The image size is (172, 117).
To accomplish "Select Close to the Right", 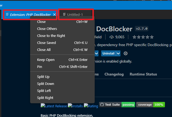I will 62,36.
